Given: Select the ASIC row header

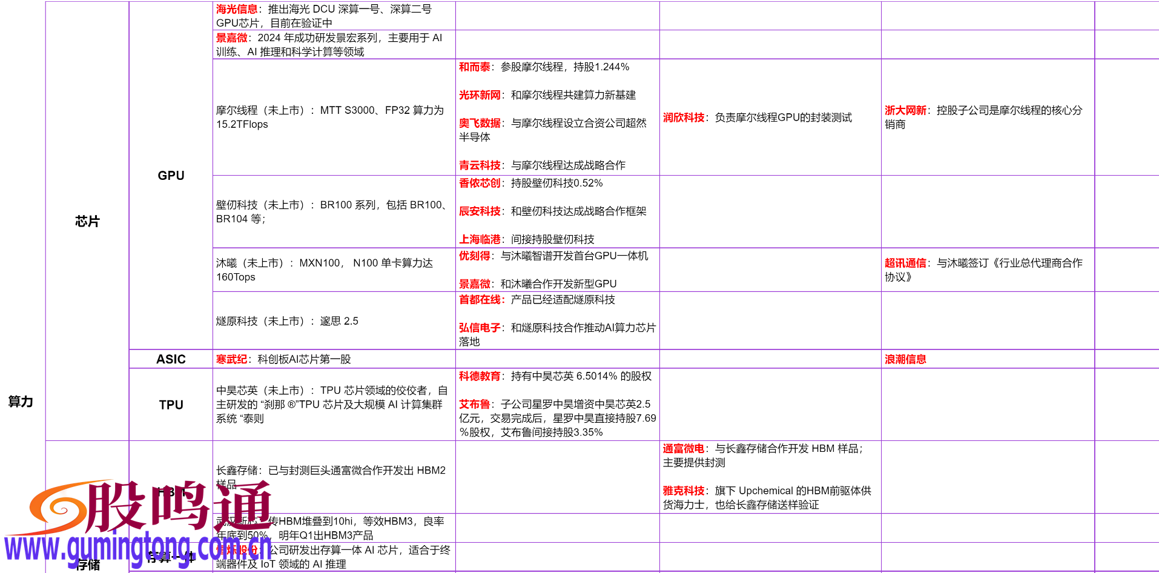Looking at the screenshot, I should click(x=171, y=359).
